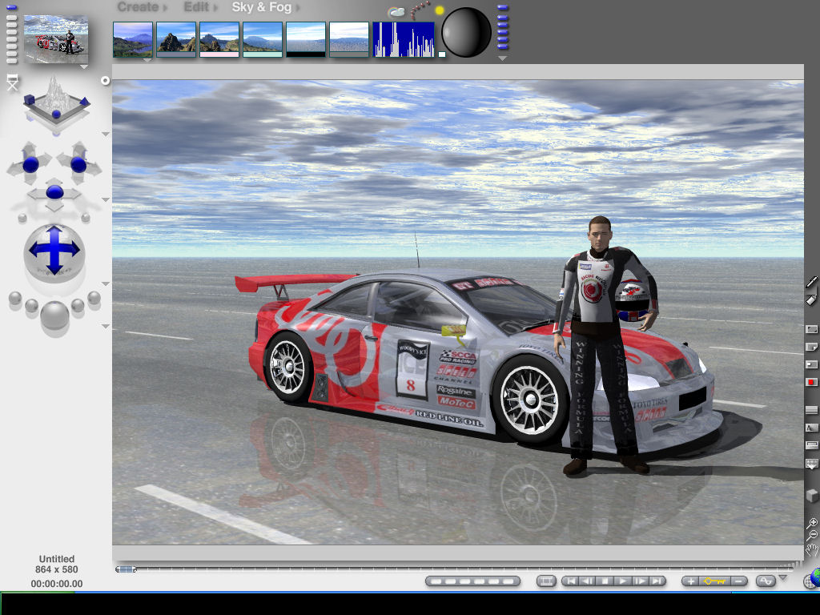
Task: Click the large center render sphere button
Action: (54, 315)
